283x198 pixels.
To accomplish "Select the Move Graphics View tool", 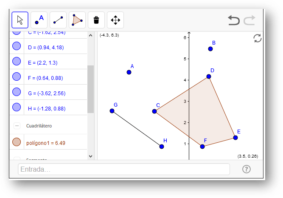I will pyautogui.click(x=115, y=20).
